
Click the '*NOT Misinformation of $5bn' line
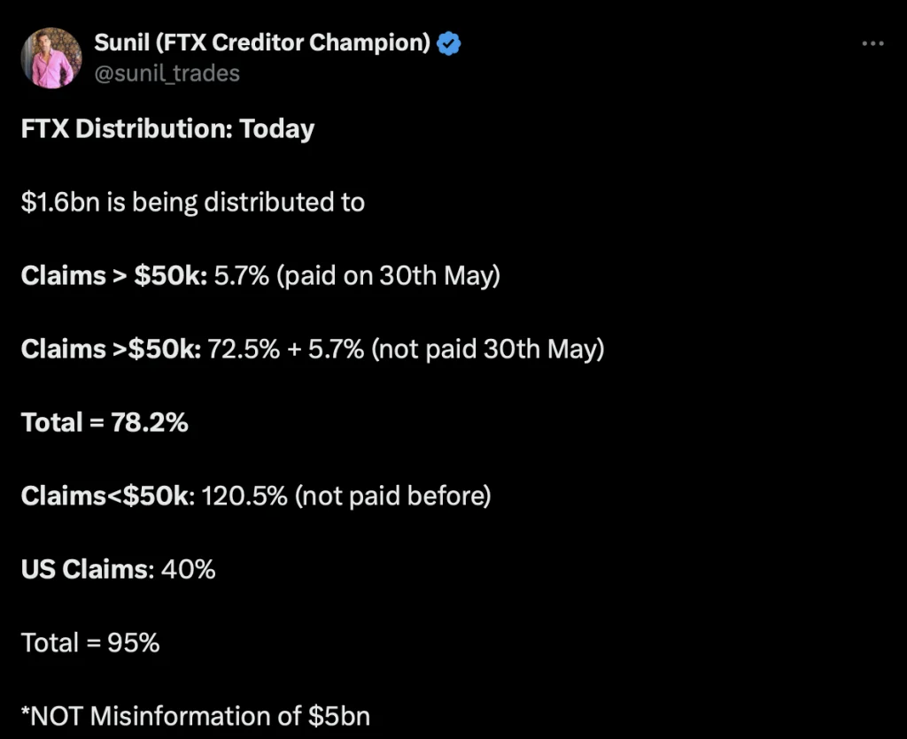[195, 715]
